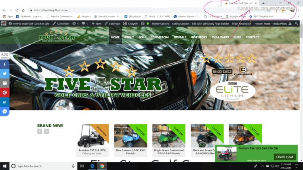Image resolution: width=303 pixels, height=170 pixels.
Task: Open the Search Console bookmark
Action: coord(107,17)
